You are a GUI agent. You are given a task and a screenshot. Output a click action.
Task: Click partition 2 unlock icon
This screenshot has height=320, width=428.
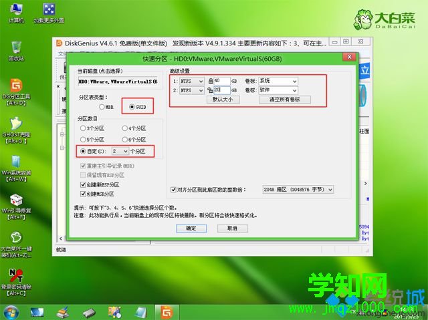coord(210,90)
